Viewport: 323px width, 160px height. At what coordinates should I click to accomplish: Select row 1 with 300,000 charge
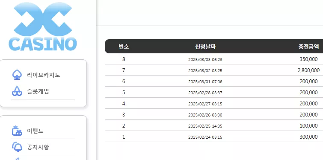214,137
